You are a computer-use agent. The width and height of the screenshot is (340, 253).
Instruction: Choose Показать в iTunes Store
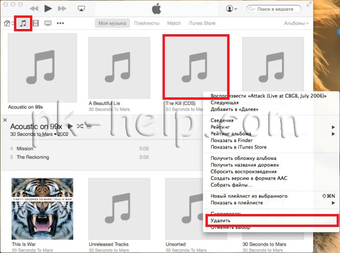271,147
